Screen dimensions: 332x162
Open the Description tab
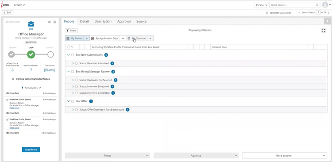click(x=103, y=21)
